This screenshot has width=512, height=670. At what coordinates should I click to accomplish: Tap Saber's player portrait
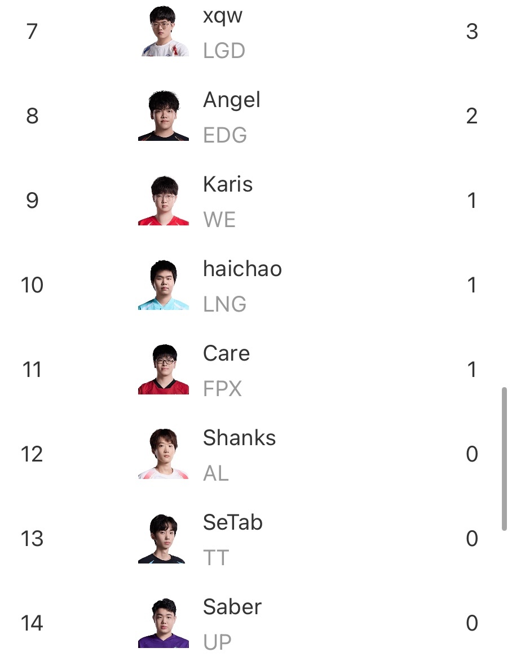164,623
